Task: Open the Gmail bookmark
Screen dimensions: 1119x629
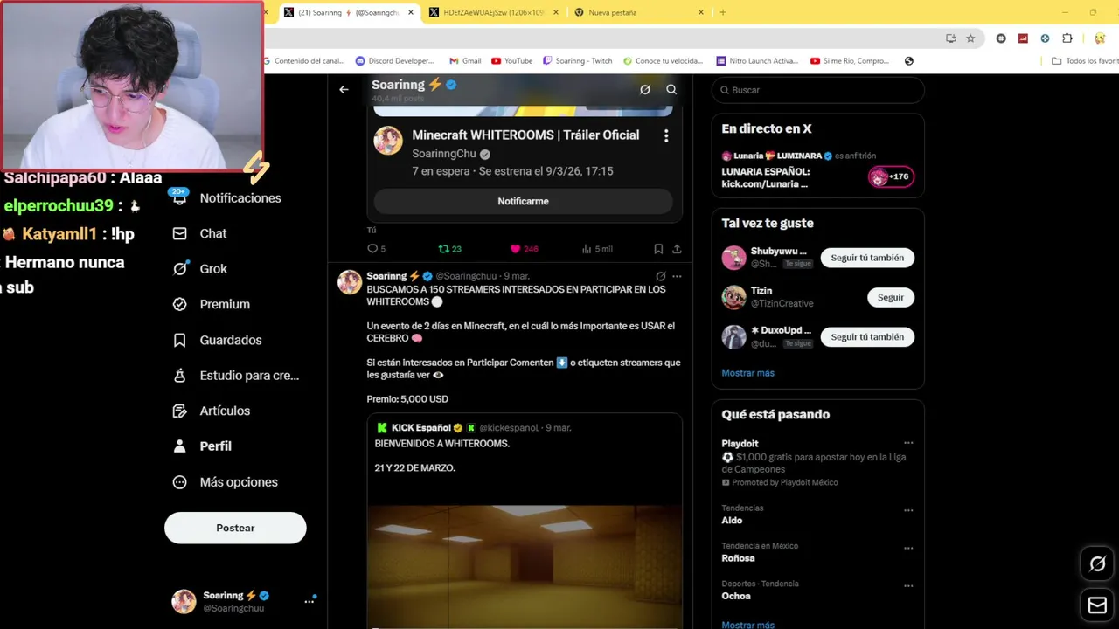Action: 465,61
